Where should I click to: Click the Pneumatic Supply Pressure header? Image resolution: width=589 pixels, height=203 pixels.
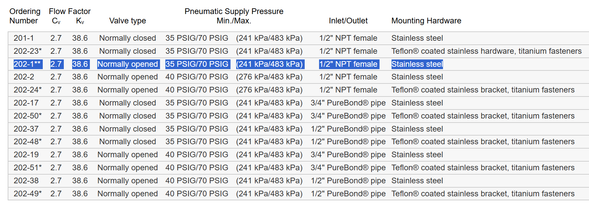tap(234, 11)
